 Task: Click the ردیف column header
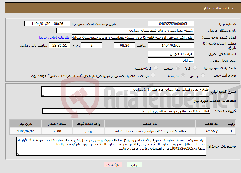click(x=231, y=124)
